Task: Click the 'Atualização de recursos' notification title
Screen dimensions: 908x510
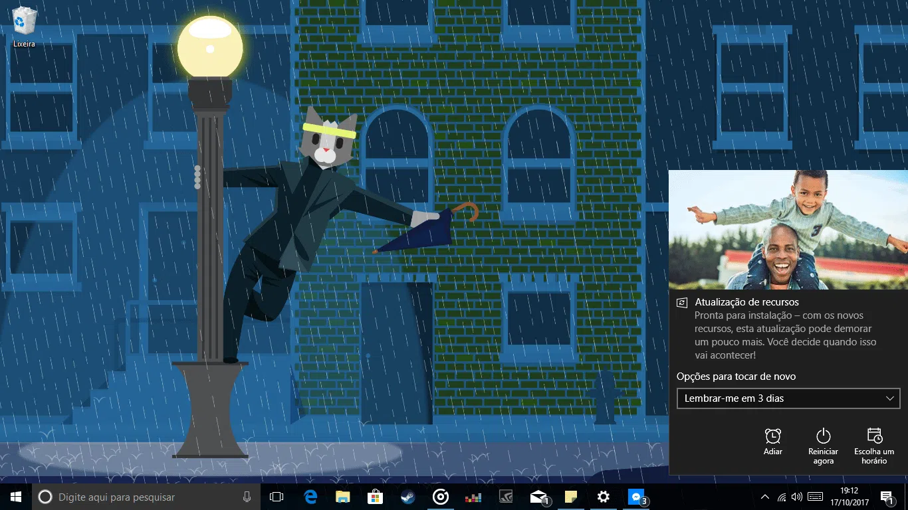Action: (746, 302)
